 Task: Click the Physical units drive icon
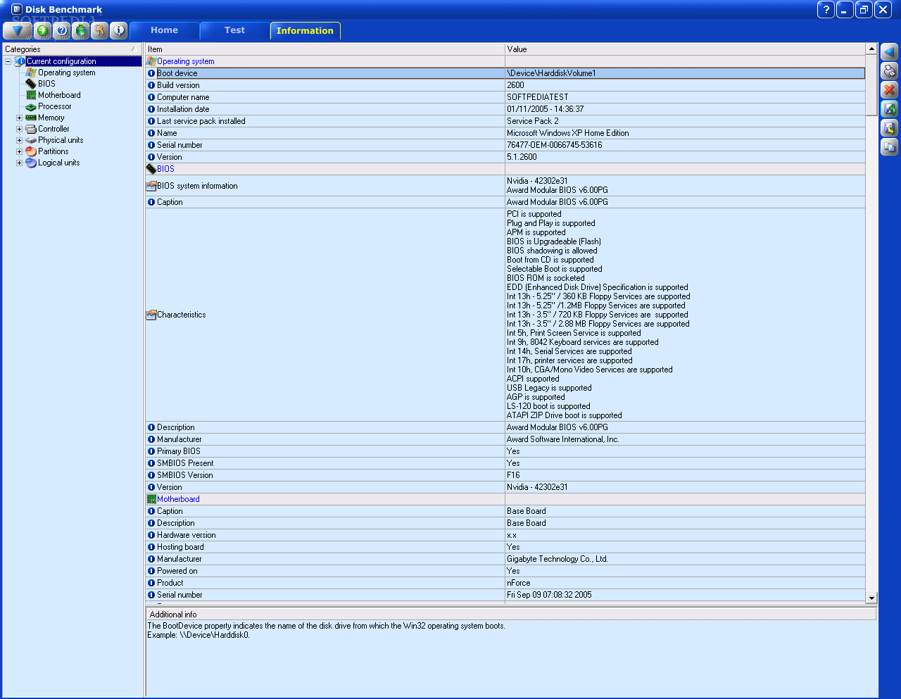coord(31,140)
